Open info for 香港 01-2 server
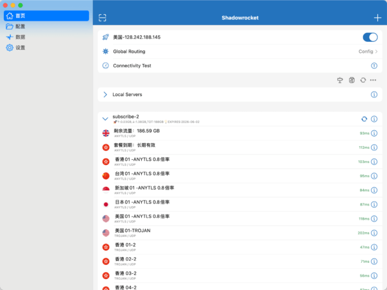The image size is (387, 290). [374, 247]
